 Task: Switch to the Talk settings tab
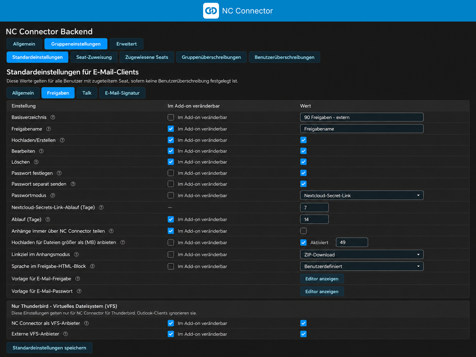click(x=87, y=93)
